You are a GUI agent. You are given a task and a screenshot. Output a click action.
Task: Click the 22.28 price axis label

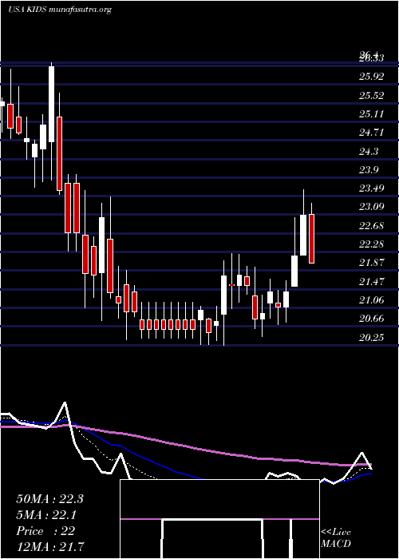(371, 244)
